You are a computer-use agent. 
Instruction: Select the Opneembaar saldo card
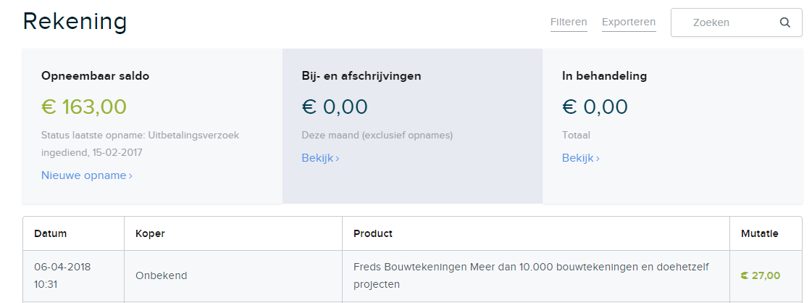pyautogui.click(x=151, y=126)
